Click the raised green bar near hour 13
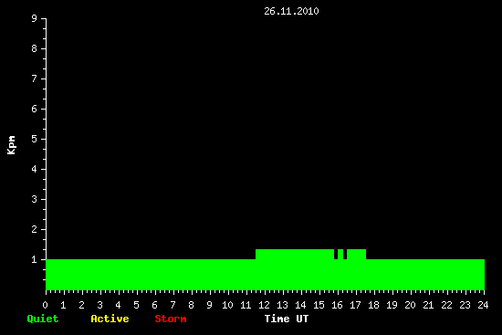The height and width of the screenshot is (335, 502). pos(295,255)
